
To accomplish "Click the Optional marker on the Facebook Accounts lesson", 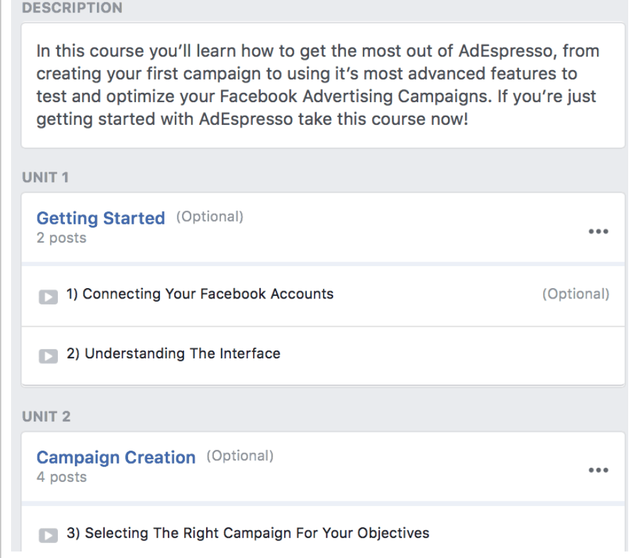I will click(576, 294).
